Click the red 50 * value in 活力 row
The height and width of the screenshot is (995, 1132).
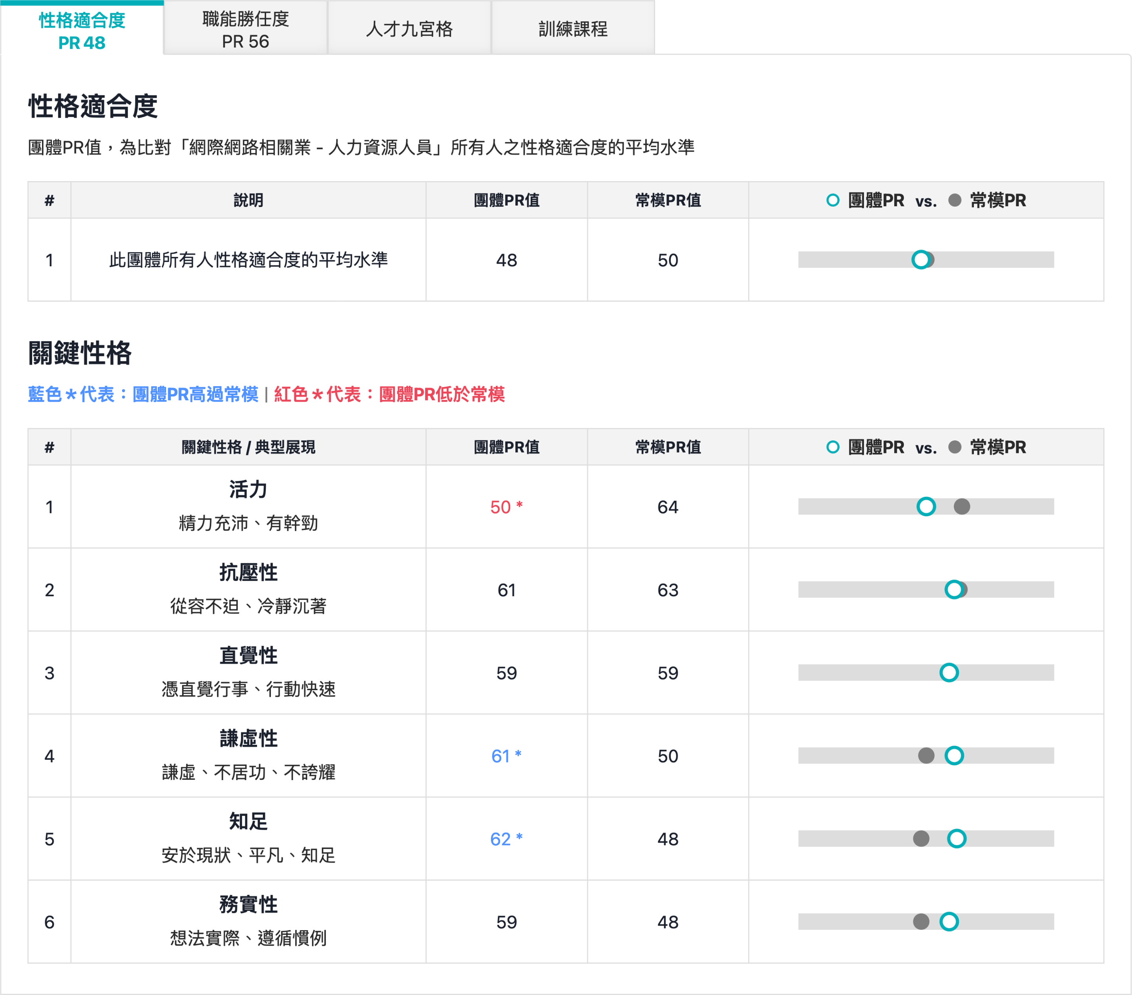[506, 507]
